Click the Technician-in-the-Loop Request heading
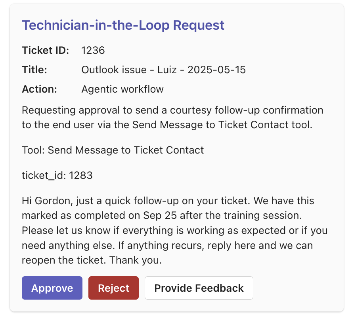The height and width of the screenshot is (319, 352). pos(123,25)
